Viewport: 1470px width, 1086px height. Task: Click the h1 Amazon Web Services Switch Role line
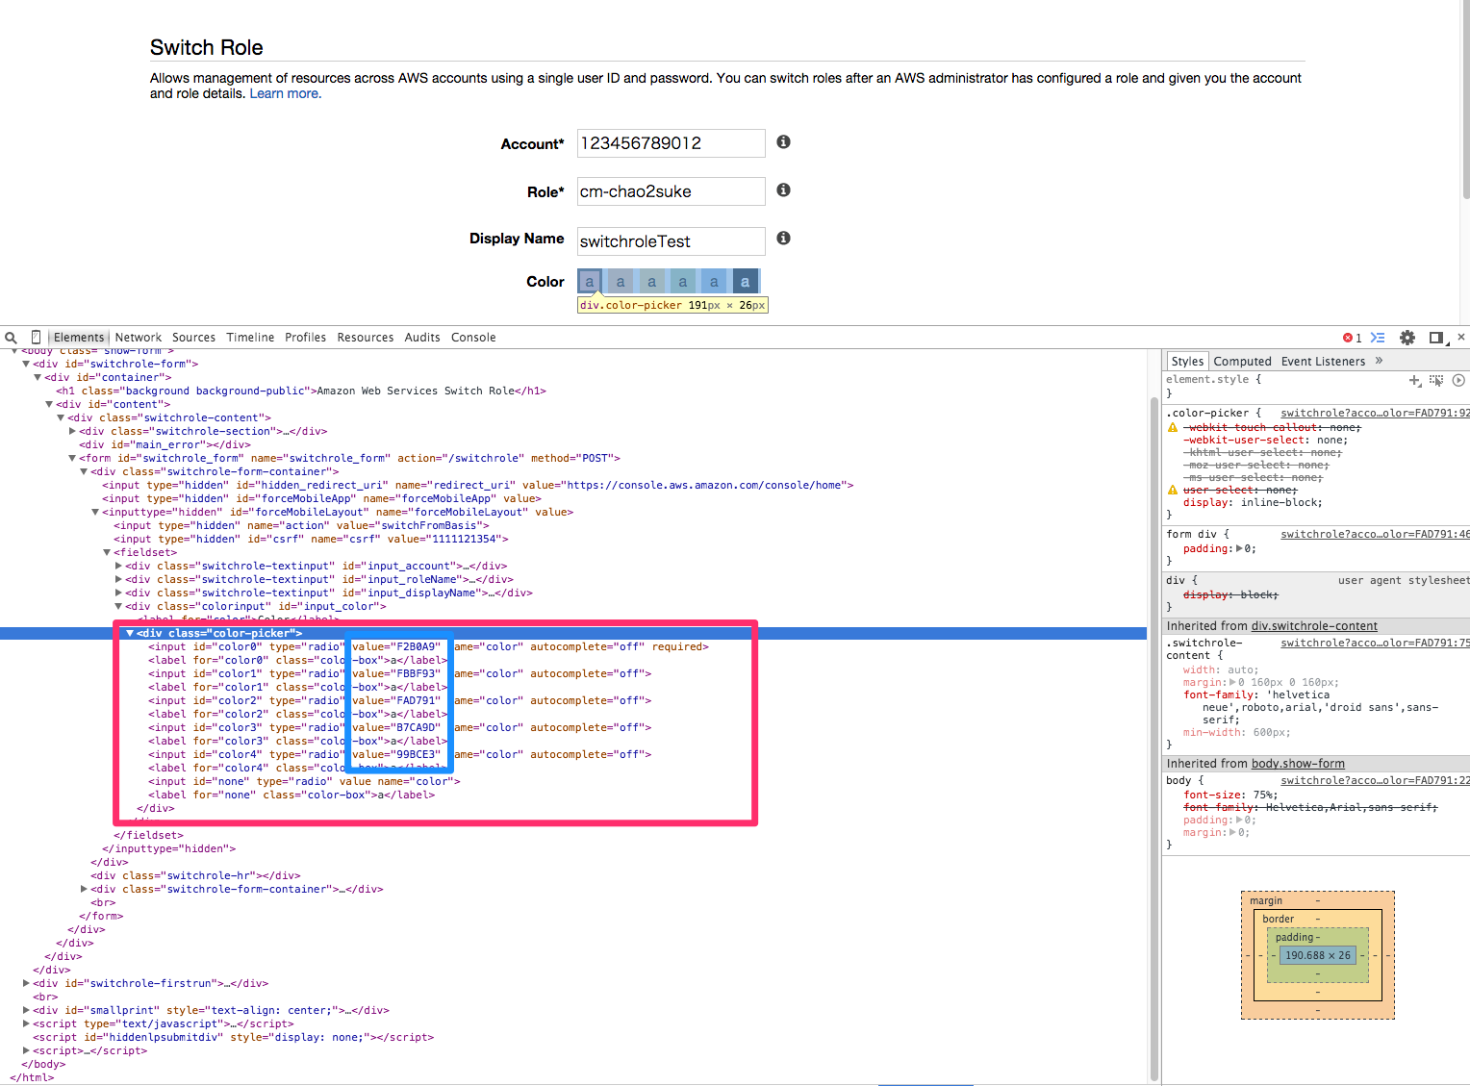click(301, 391)
